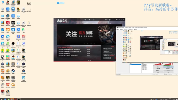Click 开始录制 button in OBS
Viewport: 178px width, 100px height.
click(168, 69)
